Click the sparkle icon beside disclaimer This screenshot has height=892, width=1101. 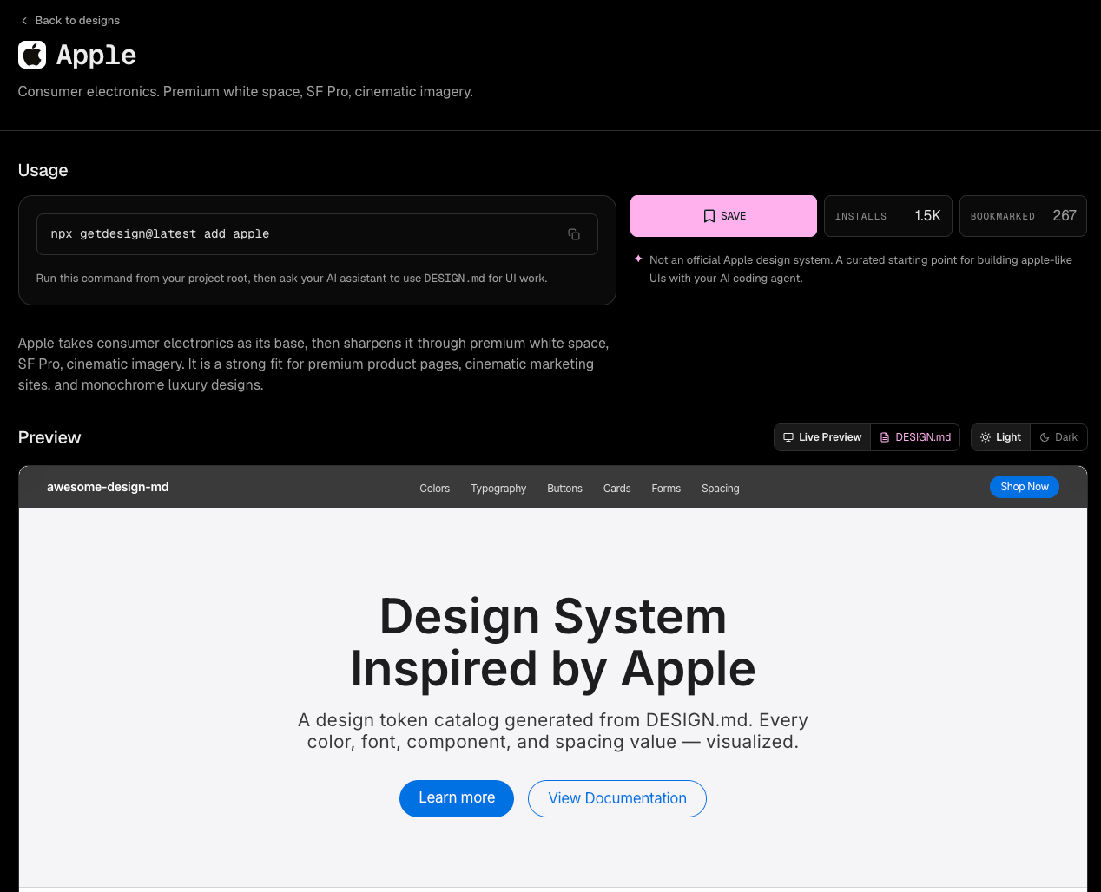(x=638, y=259)
